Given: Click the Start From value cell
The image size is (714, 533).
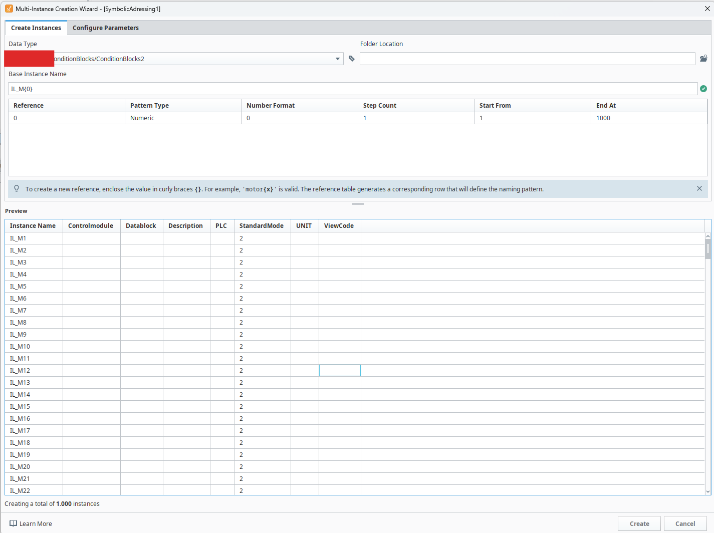Looking at the screenshot, I should pyautogui.click(x=533, y=118).
